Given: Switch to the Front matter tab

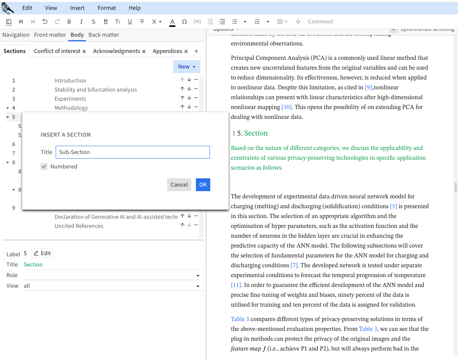Looking at the screenshot, I should point(50,35).
